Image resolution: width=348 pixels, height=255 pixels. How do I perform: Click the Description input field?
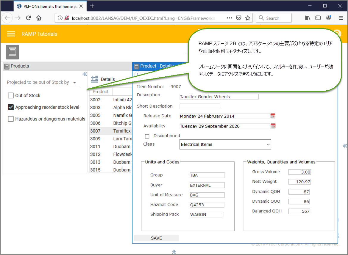coord(219,97)
